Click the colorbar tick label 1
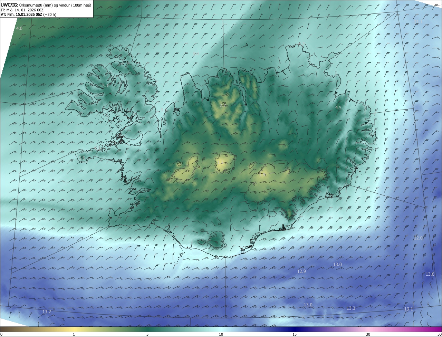 (74, 334)
